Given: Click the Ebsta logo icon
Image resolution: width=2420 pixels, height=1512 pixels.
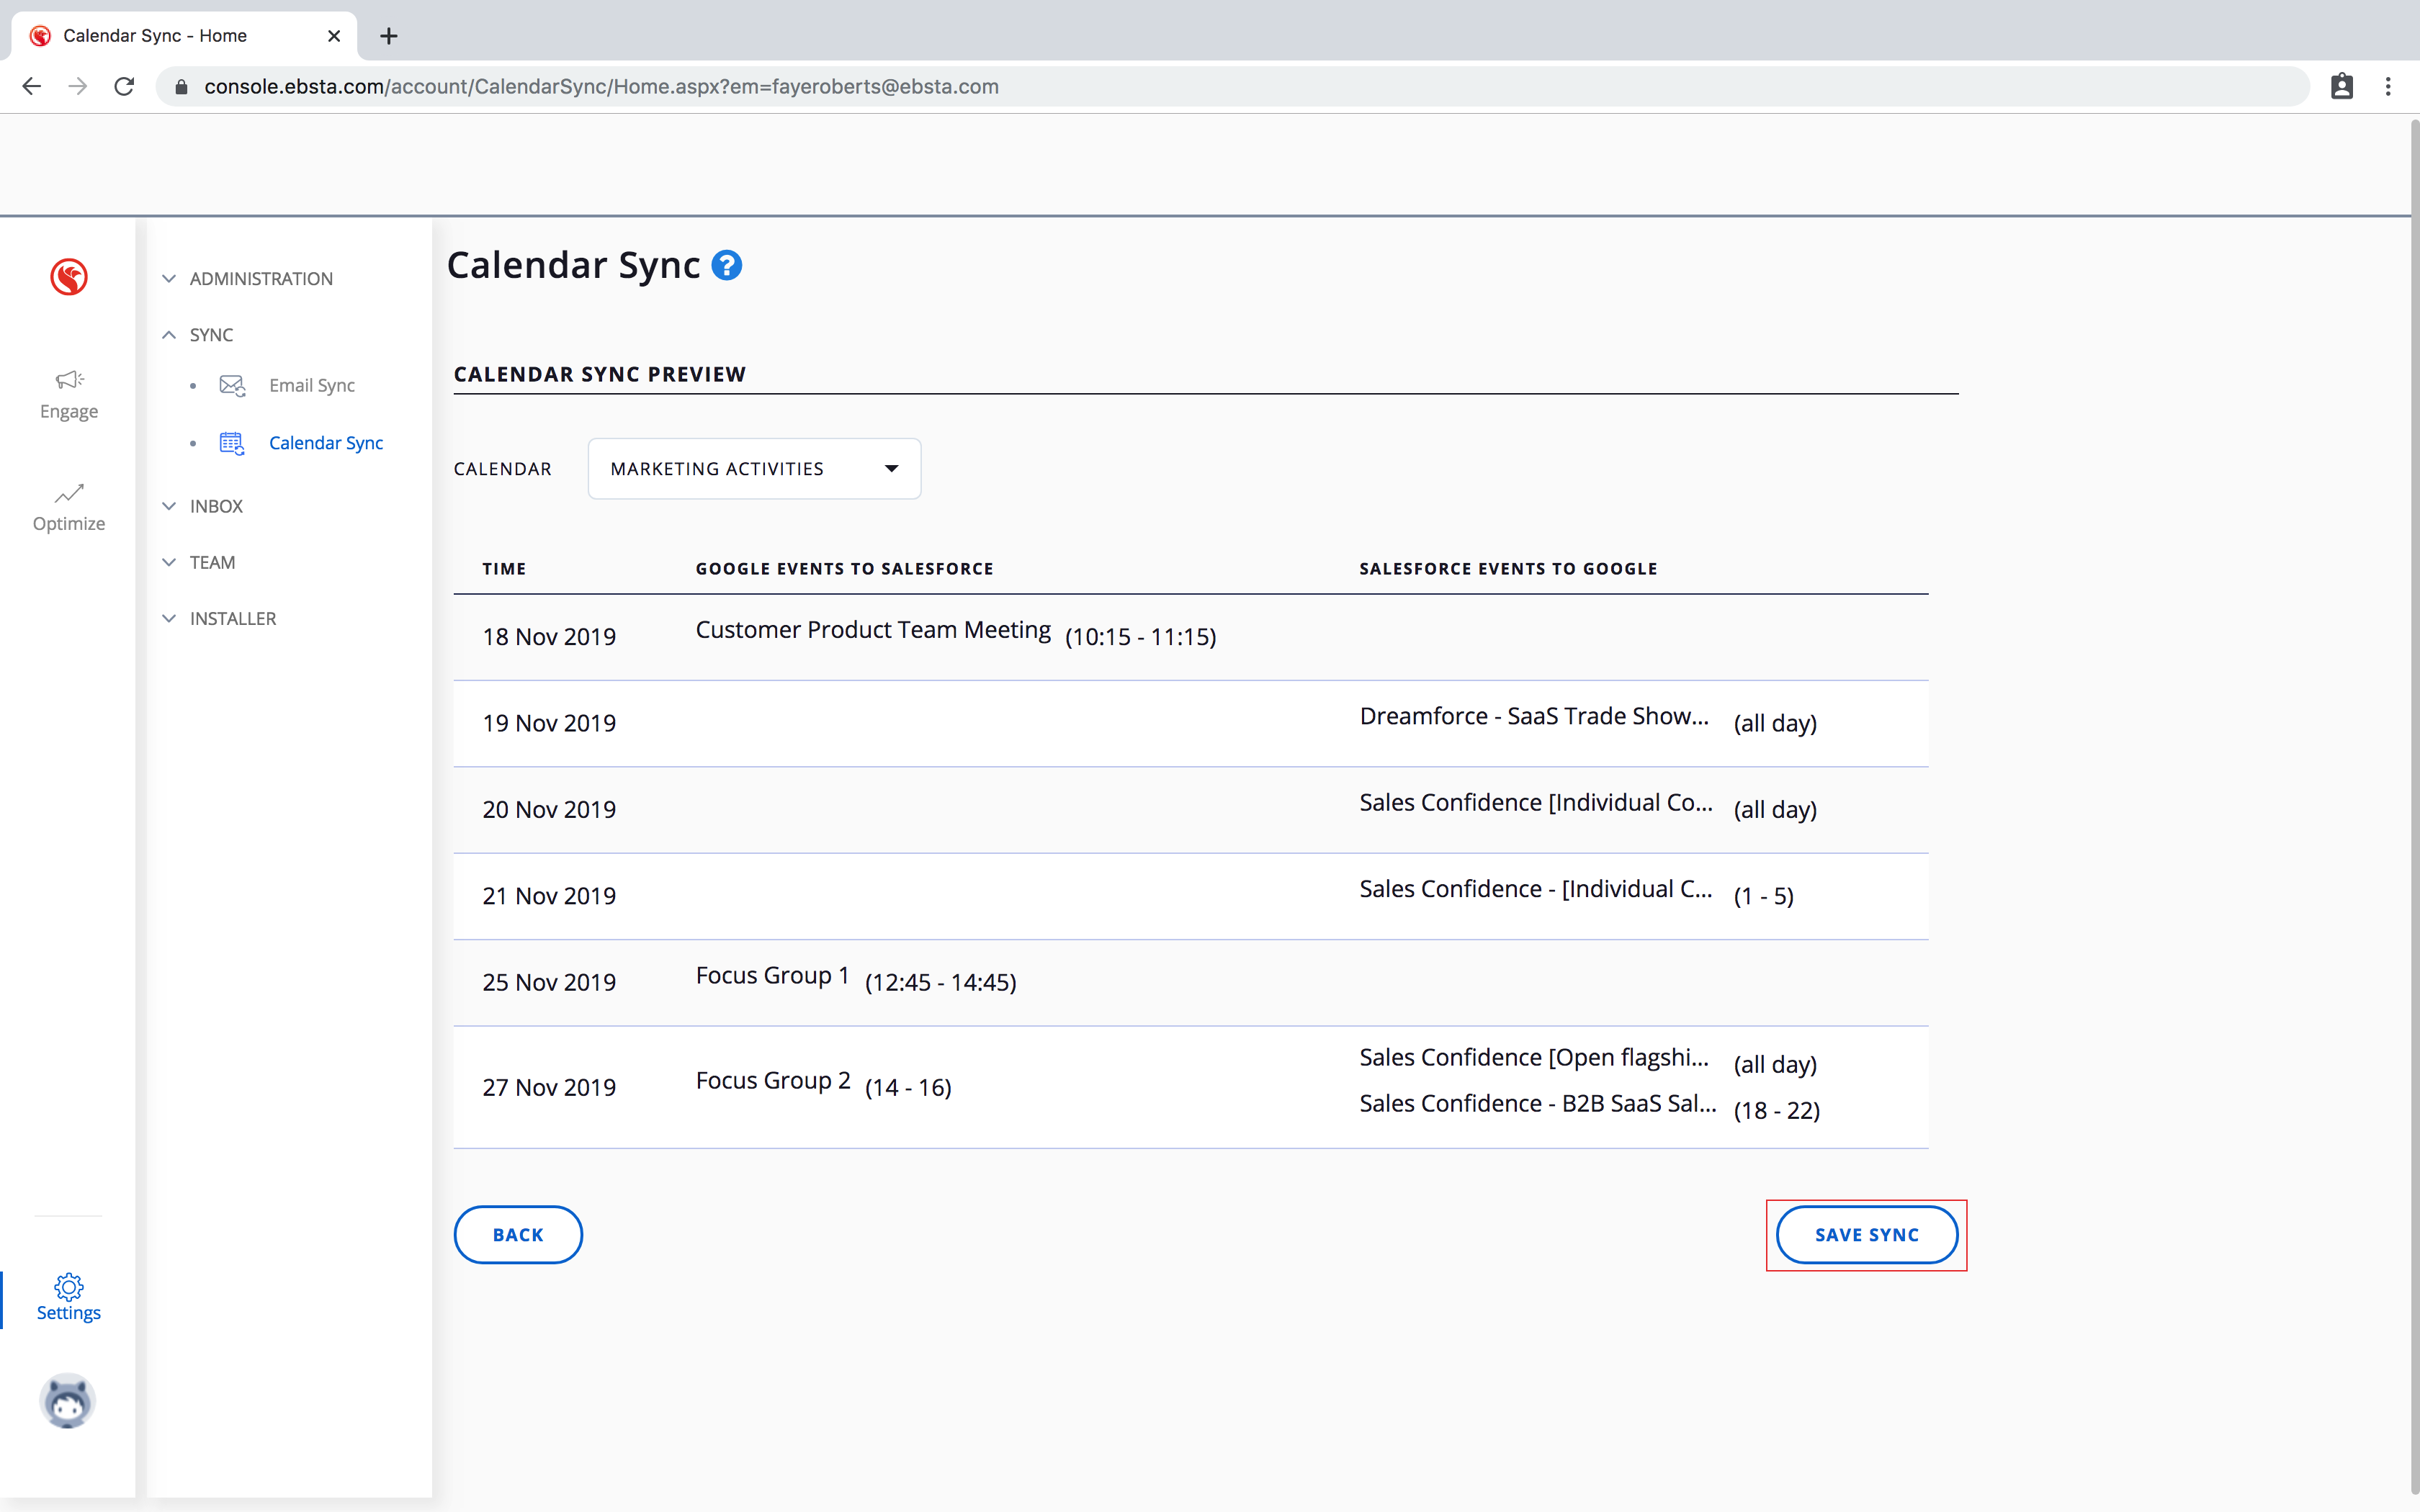Looking at the screenshot, I should pos(69,277).
